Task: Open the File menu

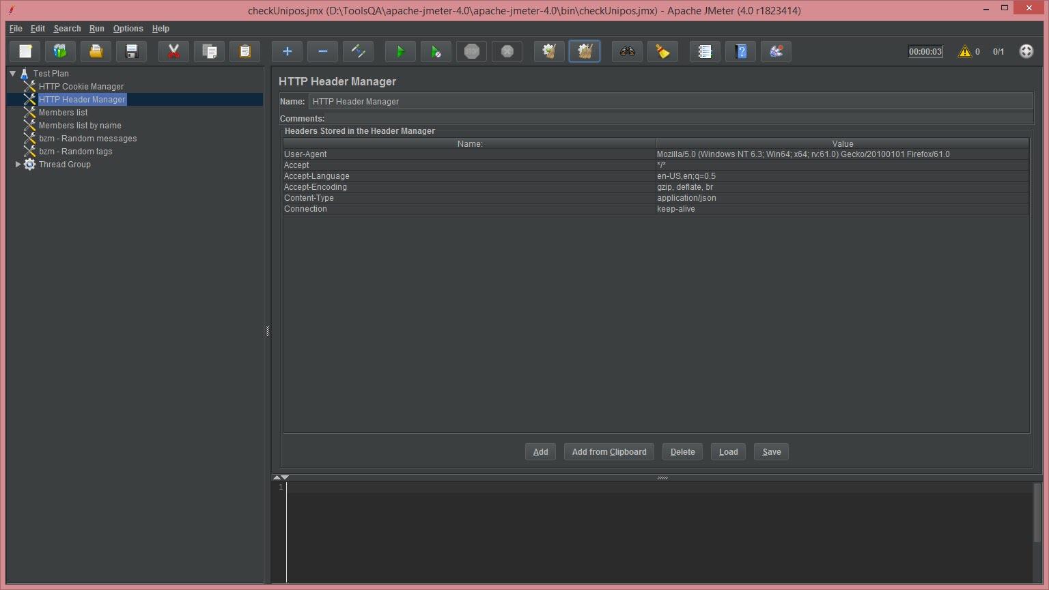Action: pos(16,29)
